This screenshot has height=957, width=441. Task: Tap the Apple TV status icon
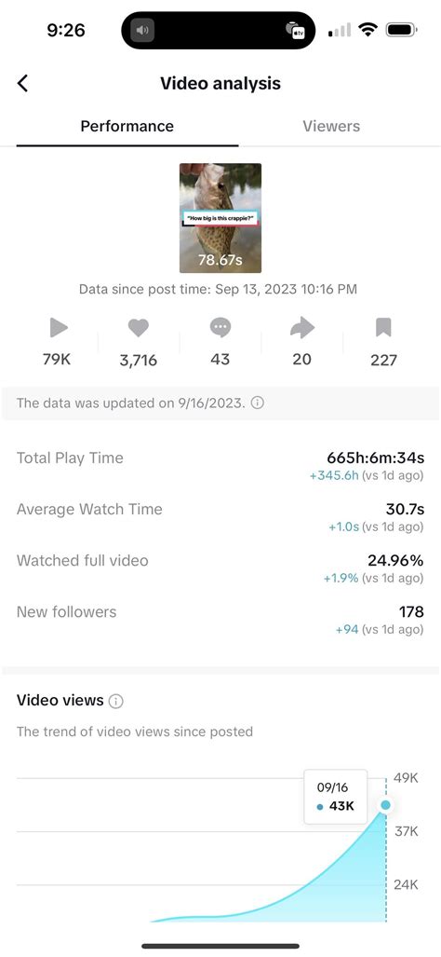(x=295, y=30)
